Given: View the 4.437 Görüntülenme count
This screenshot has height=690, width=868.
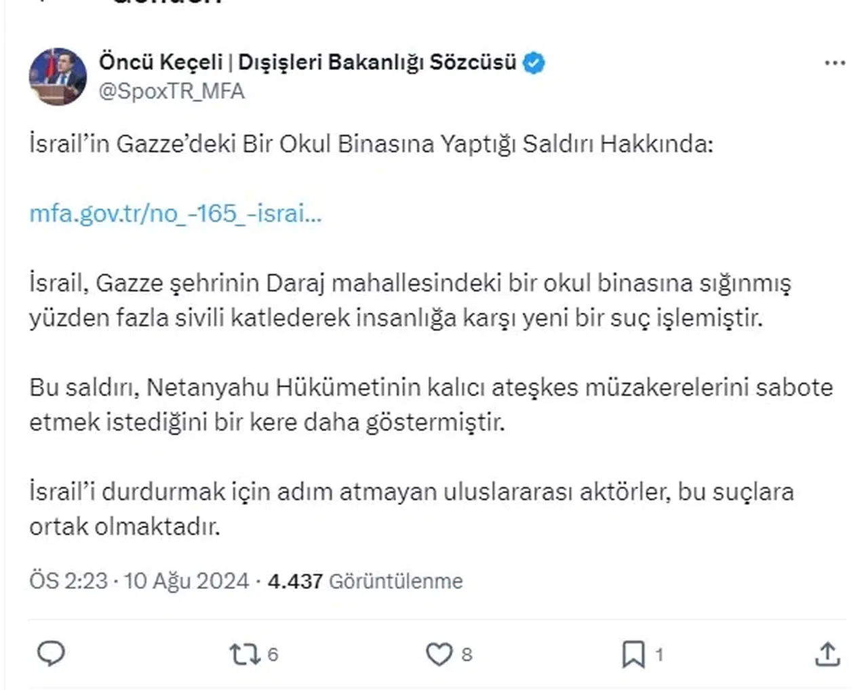Looking at the screenshot, I should click(x=365, y=581).
